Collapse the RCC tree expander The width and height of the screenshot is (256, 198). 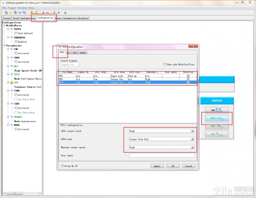pyautogui.click(x=8, y=66)
